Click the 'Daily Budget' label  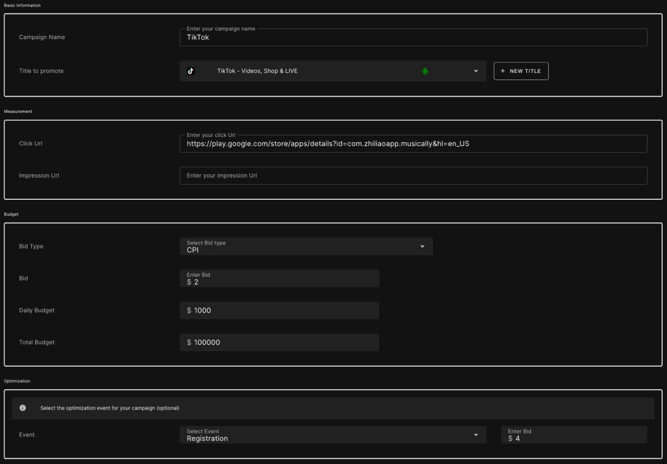(x=37, y=310)
